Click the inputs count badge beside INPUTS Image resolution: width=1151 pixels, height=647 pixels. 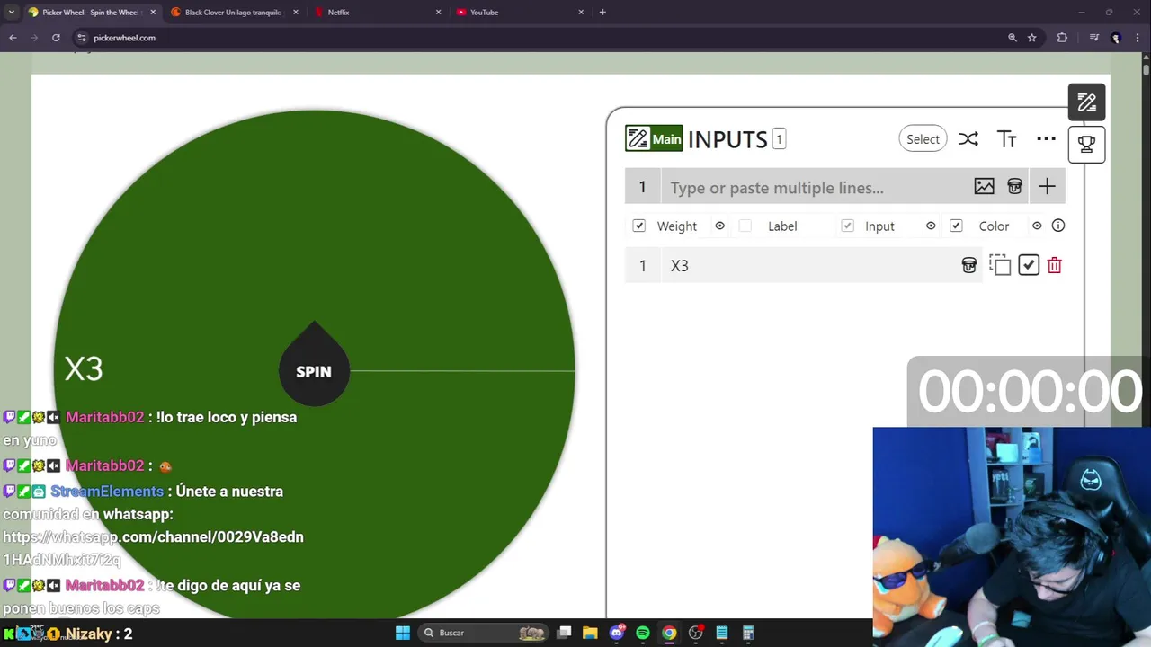(779, 138)
